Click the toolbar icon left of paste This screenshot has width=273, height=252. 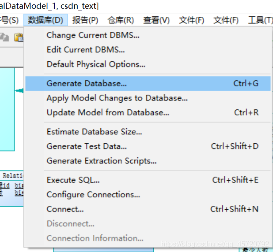tap(4, 37)
